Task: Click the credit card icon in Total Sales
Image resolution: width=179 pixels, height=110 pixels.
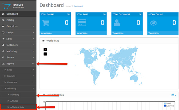Action: click(x=82, y=23)
